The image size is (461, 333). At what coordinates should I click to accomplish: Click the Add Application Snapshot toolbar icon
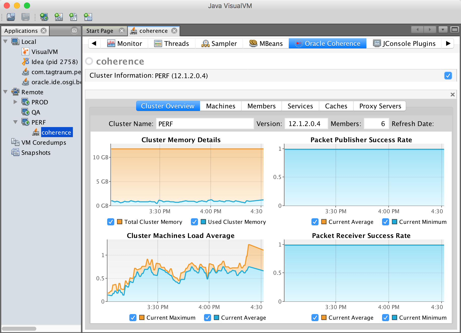pos(88,17)
